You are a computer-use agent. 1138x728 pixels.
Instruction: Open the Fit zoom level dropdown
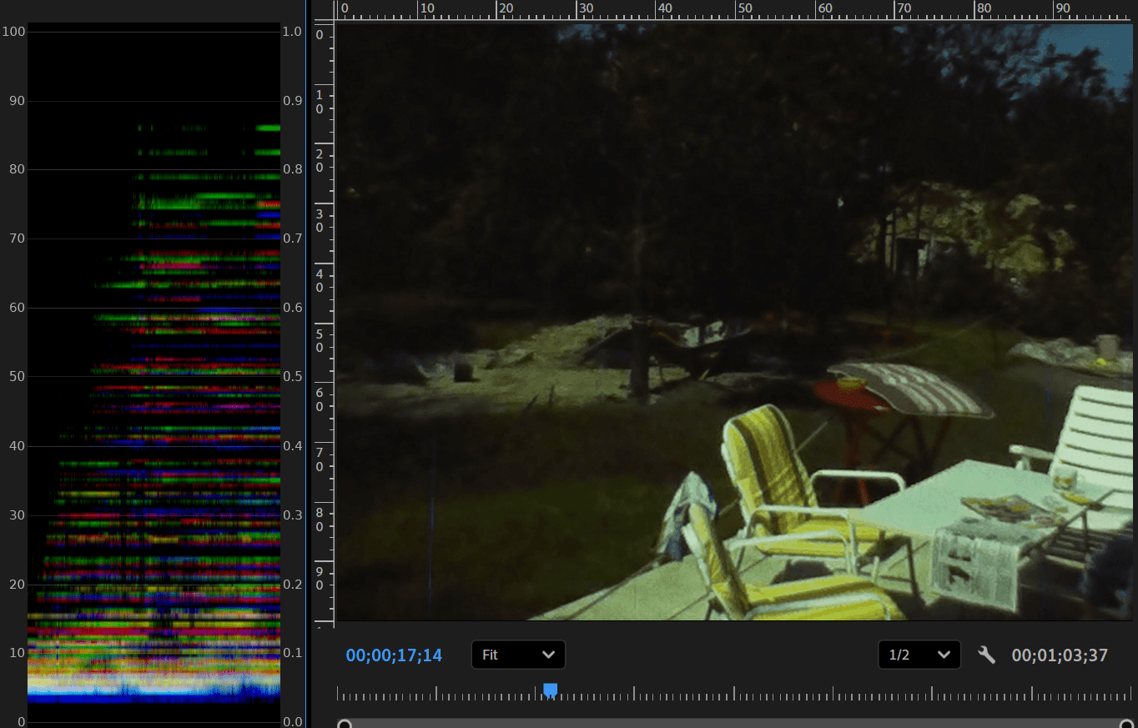coord(518,655)
